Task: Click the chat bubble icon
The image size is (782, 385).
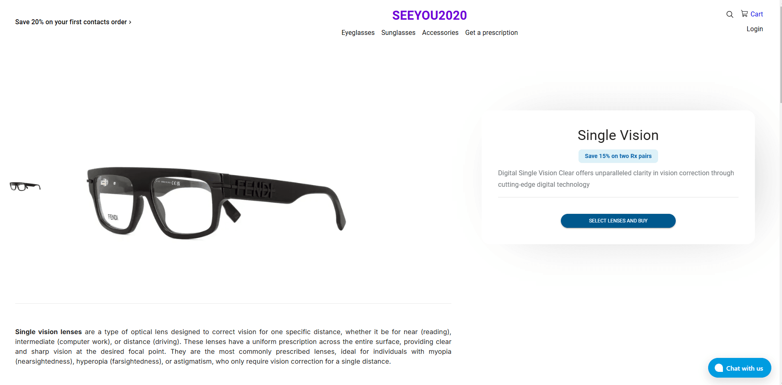Action: pyautogui.click(x=719, y=368)
